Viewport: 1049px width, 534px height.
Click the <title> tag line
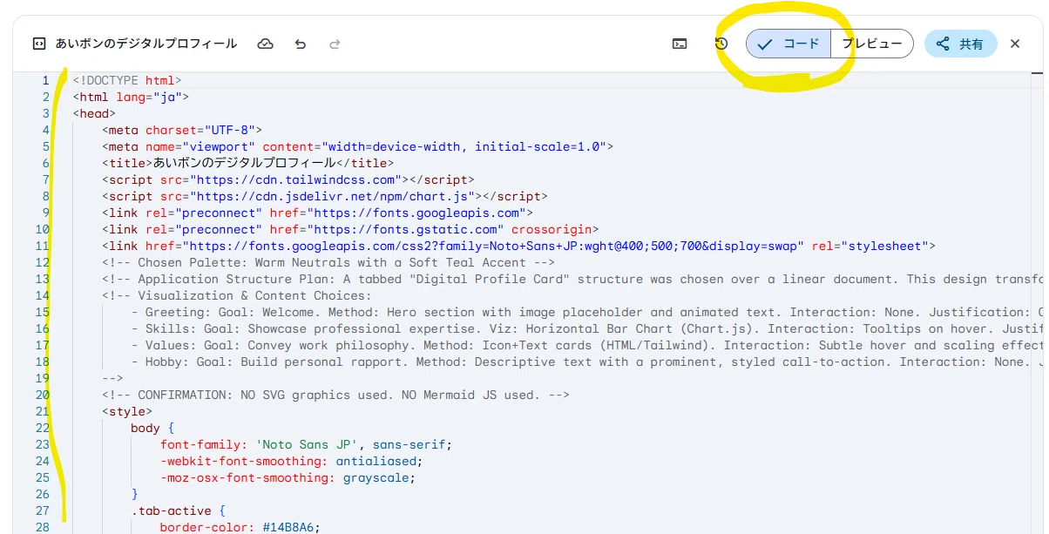(x=248, y=163)
